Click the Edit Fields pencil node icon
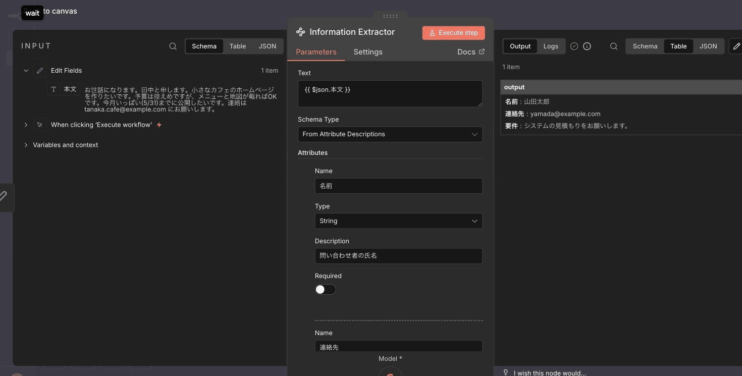This screenshot has height=376, width=742. coord(40,71)
